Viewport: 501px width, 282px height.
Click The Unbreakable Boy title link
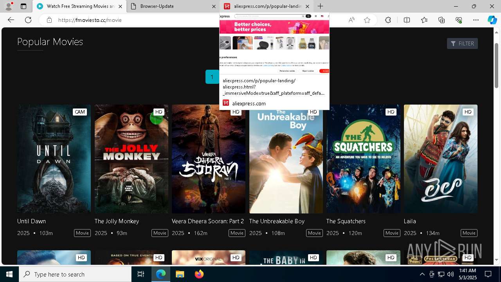277,221
